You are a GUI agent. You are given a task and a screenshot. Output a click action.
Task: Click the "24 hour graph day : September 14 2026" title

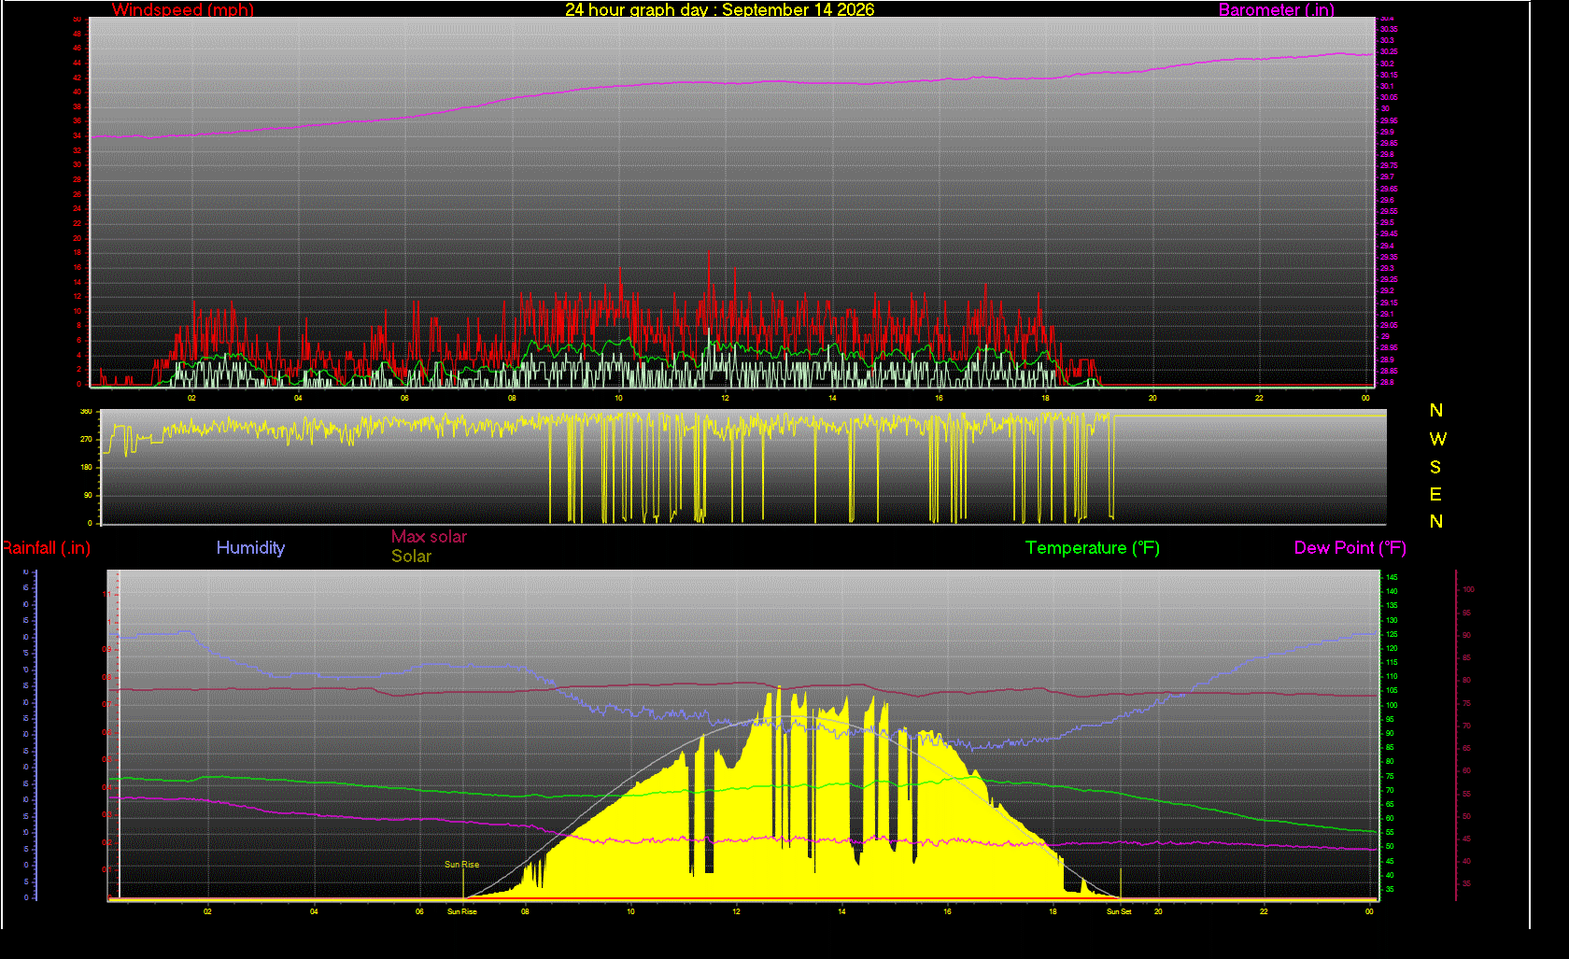point(719,9)
